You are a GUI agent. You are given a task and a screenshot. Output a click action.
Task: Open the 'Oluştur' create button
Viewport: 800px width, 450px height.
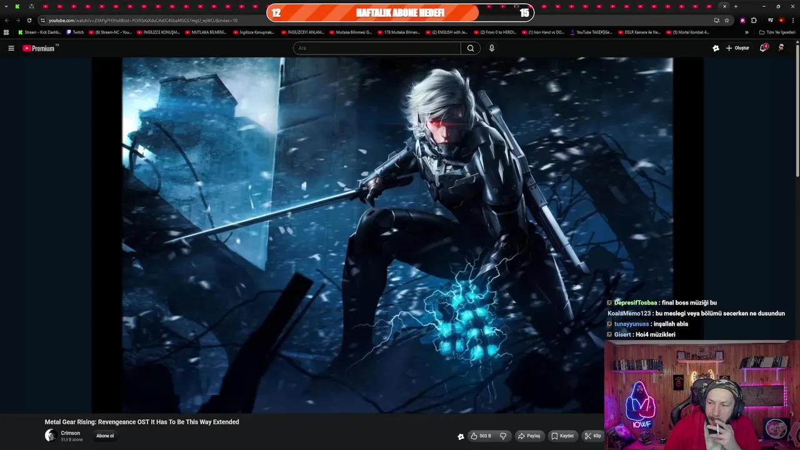pyautogui.click(x=737, y=48)
